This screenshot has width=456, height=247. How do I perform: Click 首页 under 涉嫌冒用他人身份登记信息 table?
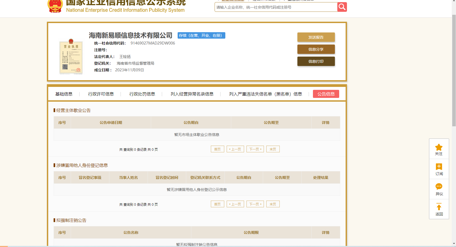click(x=218, y=204)
